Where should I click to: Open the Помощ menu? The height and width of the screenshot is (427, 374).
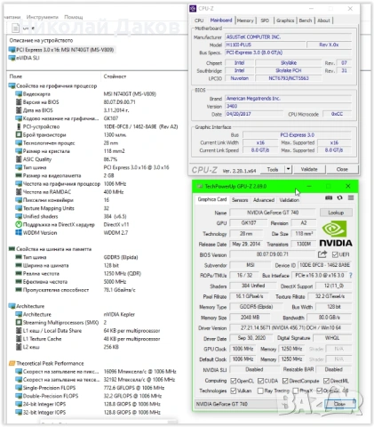click(x=74, y=17)
